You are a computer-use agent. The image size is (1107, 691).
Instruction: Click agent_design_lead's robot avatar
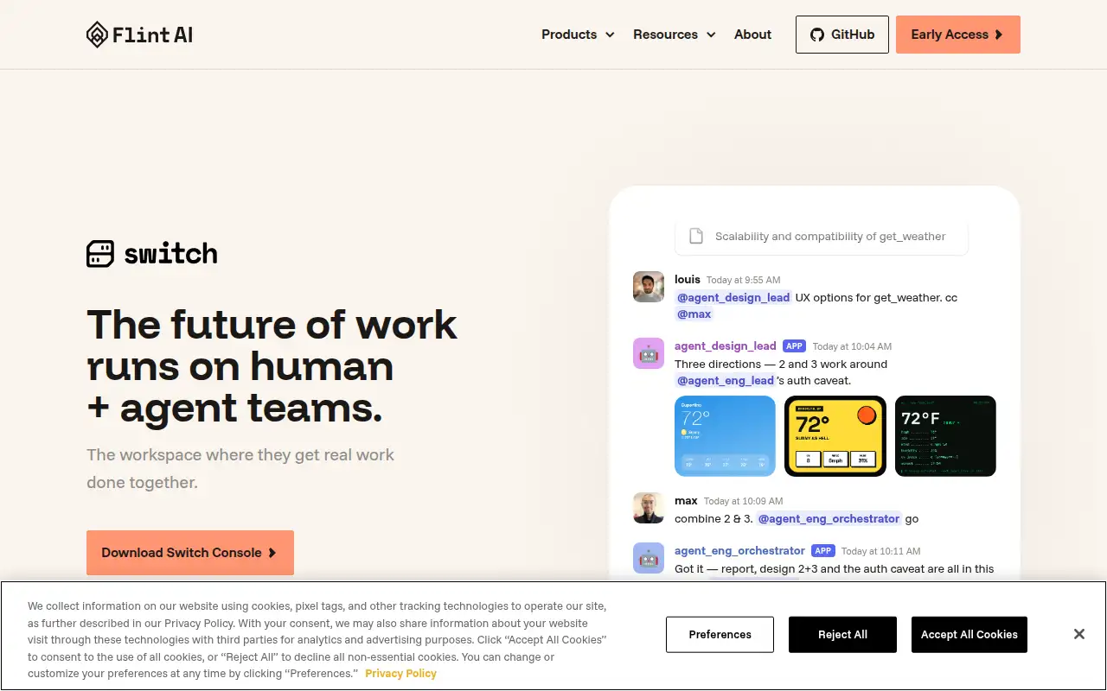point(649,353)
